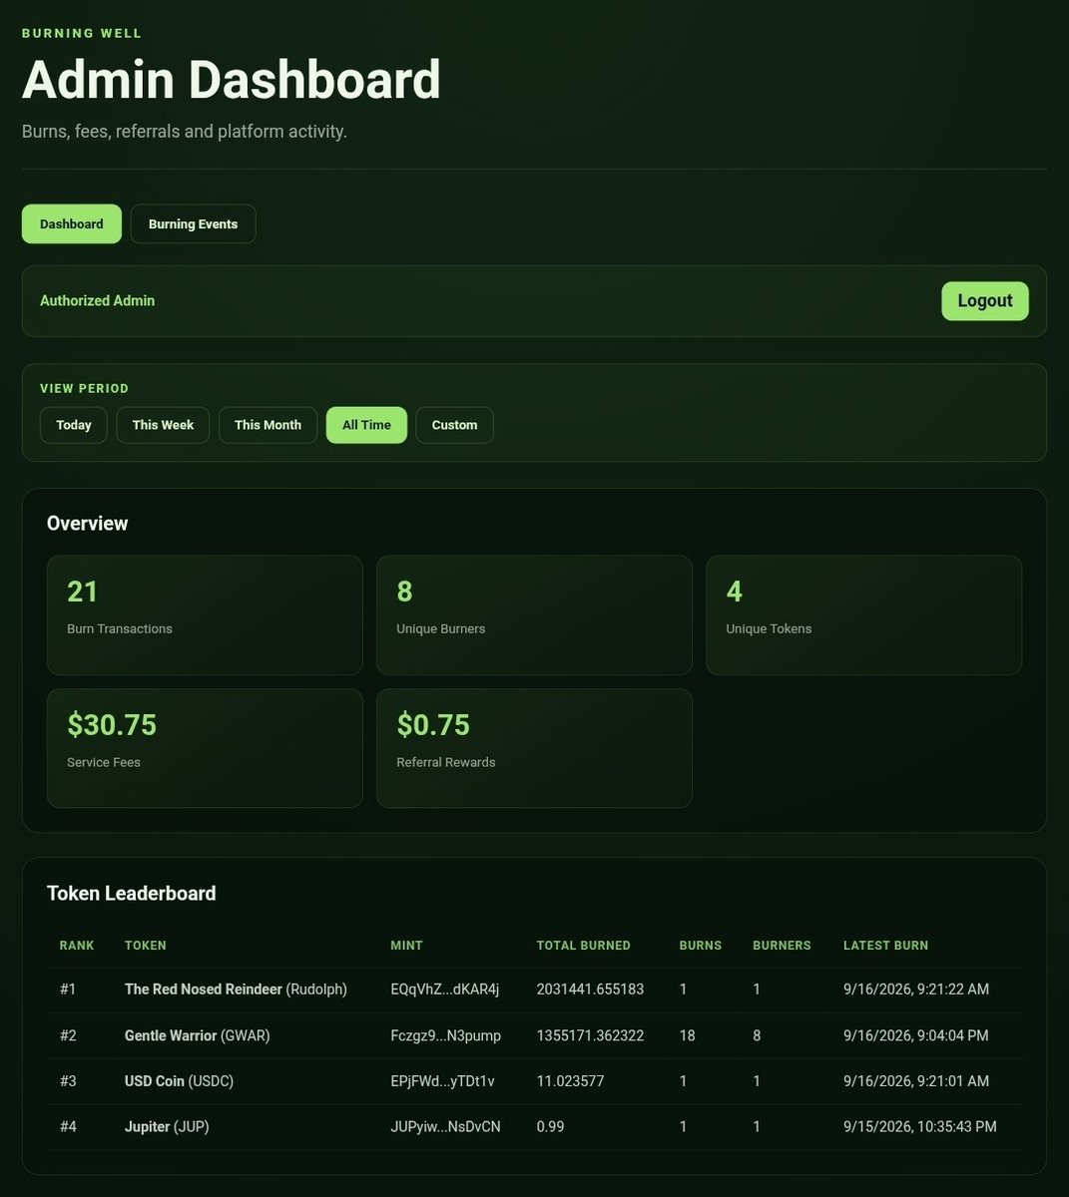
Task: Click the Burn Transactions card showing 21
Action: [x=205, y=614]
